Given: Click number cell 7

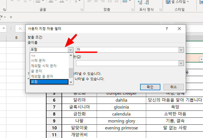Looking at the screenshot, I should pyautogui.click(x=54, y=107).
